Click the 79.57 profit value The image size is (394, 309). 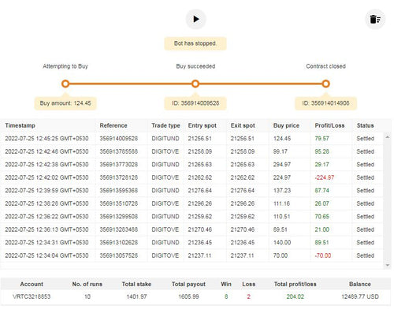(322, 139)
